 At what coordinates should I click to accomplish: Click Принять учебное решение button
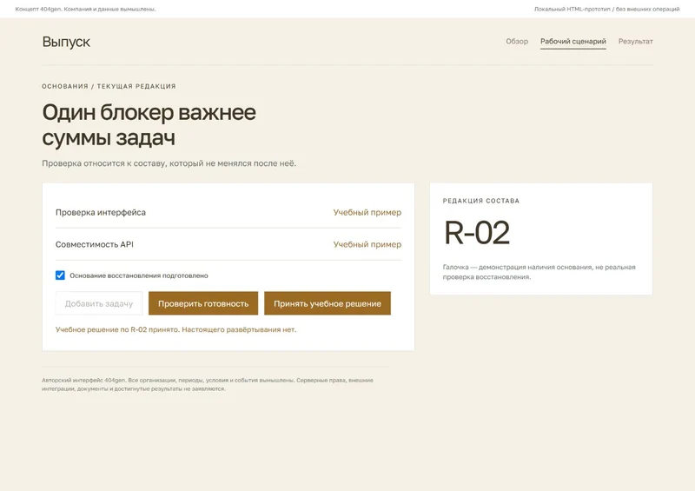point(328,303)
